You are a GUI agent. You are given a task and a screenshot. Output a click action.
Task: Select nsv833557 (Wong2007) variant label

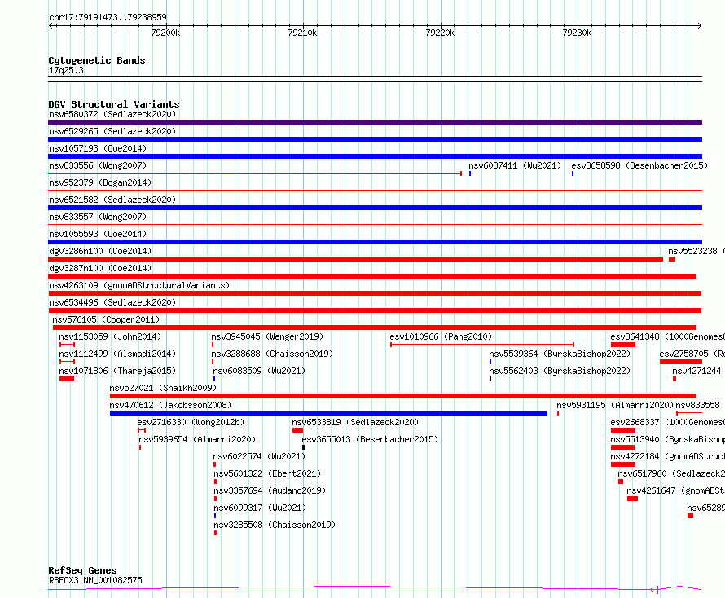[x=98, y=217]
